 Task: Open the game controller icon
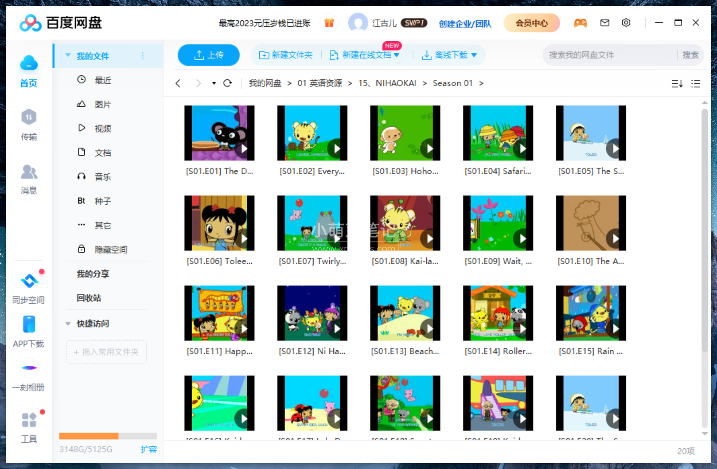pos(580,23)
